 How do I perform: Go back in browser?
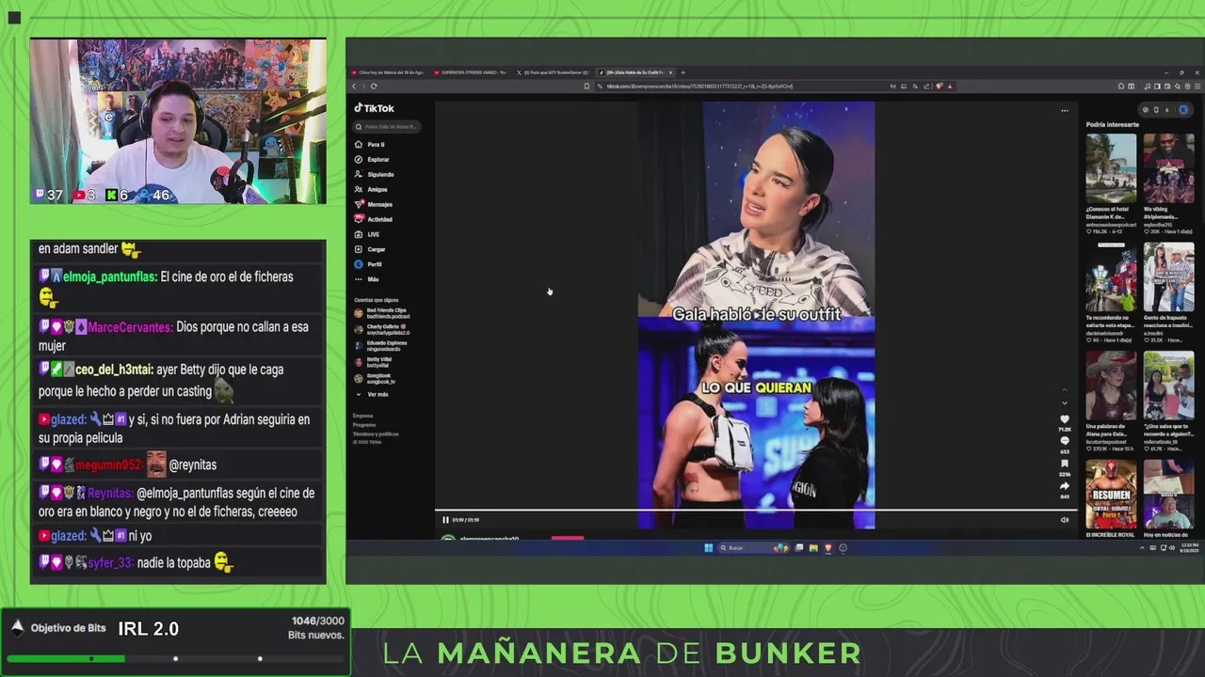pyautogui.click(x=354, y=86)
